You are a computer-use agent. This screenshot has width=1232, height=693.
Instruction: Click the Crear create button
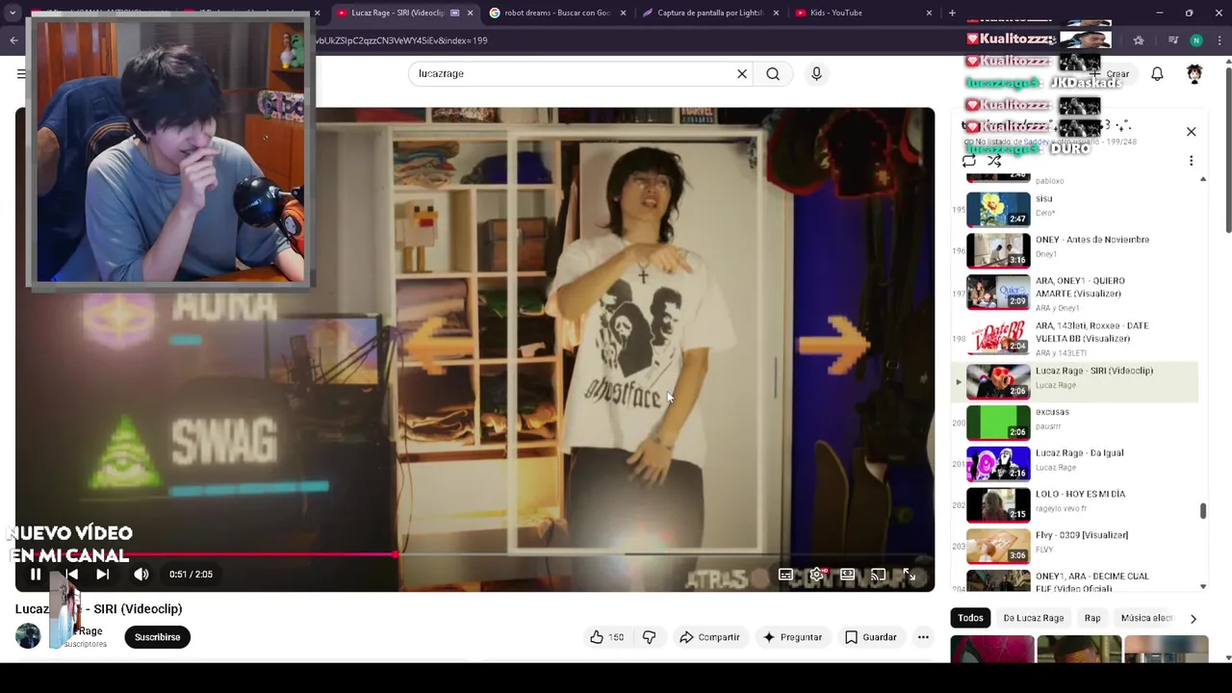point(1111,74)
